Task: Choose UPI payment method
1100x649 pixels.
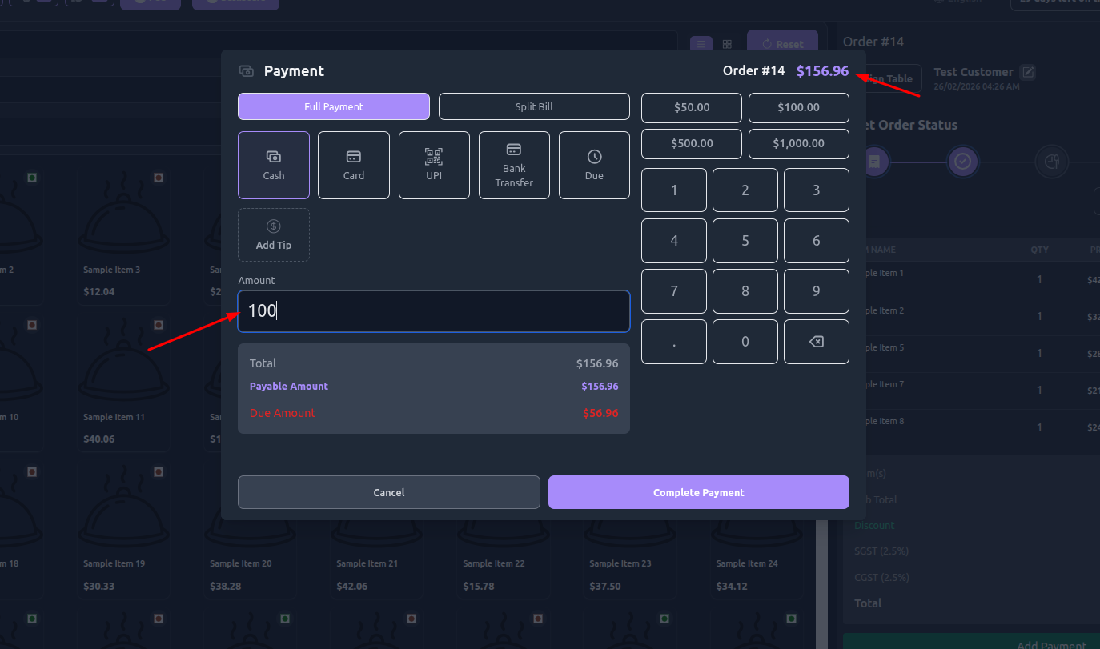Action: tap(434, 165)
